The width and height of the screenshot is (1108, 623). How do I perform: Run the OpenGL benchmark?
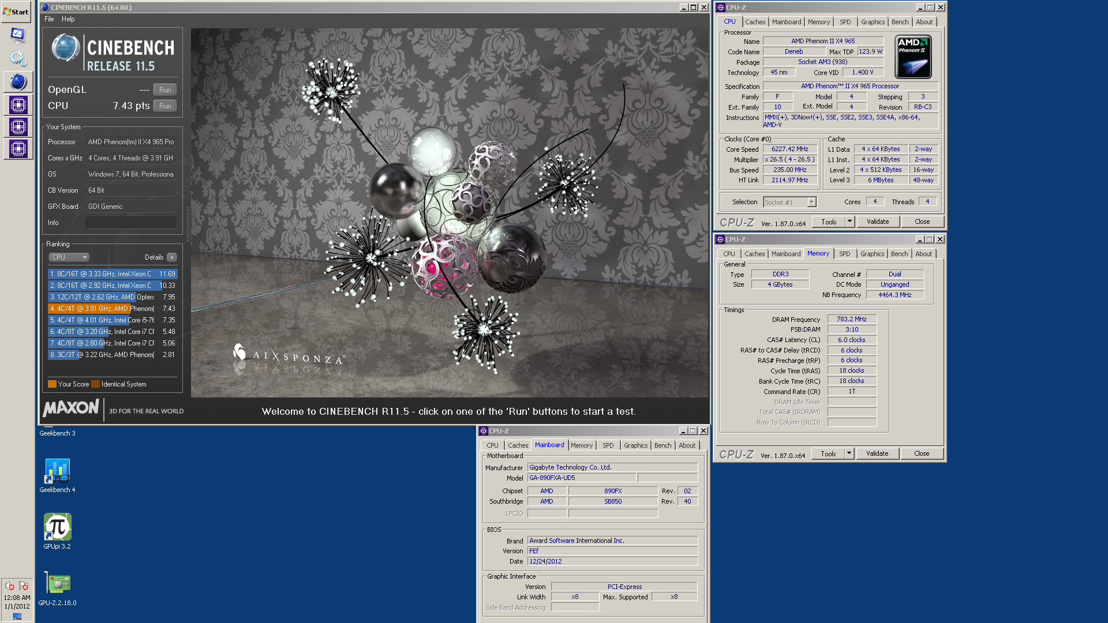coord(165,90)
